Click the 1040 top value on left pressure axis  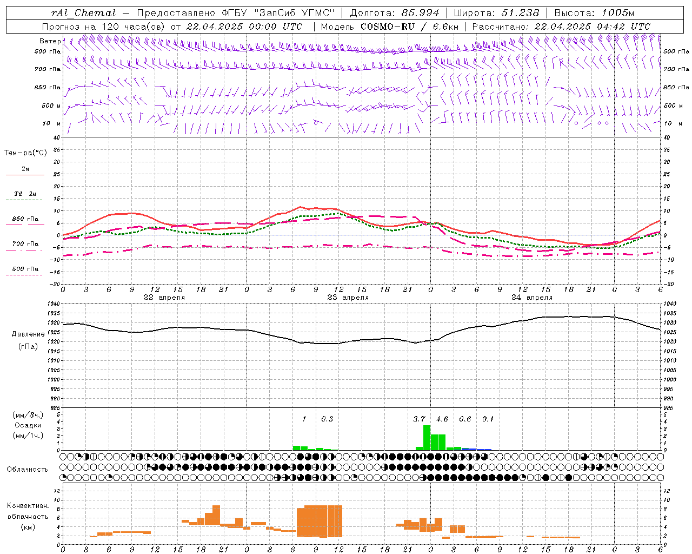point(54,304)
